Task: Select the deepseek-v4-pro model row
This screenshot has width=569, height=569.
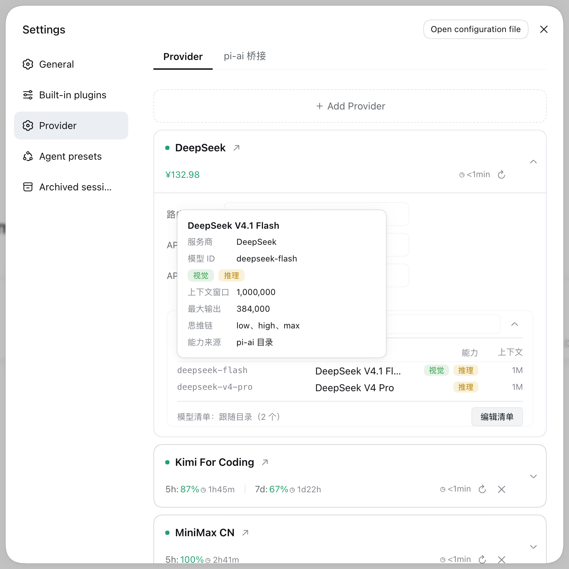Action: point(350,387)
